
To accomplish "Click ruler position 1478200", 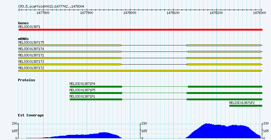I will [216, 13].
